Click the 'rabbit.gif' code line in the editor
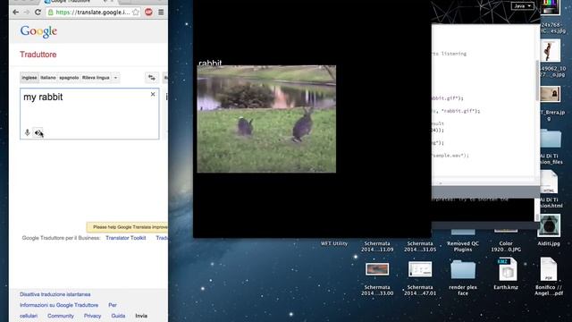The height and width of the screenshot is (322, 572). point(456,111)
